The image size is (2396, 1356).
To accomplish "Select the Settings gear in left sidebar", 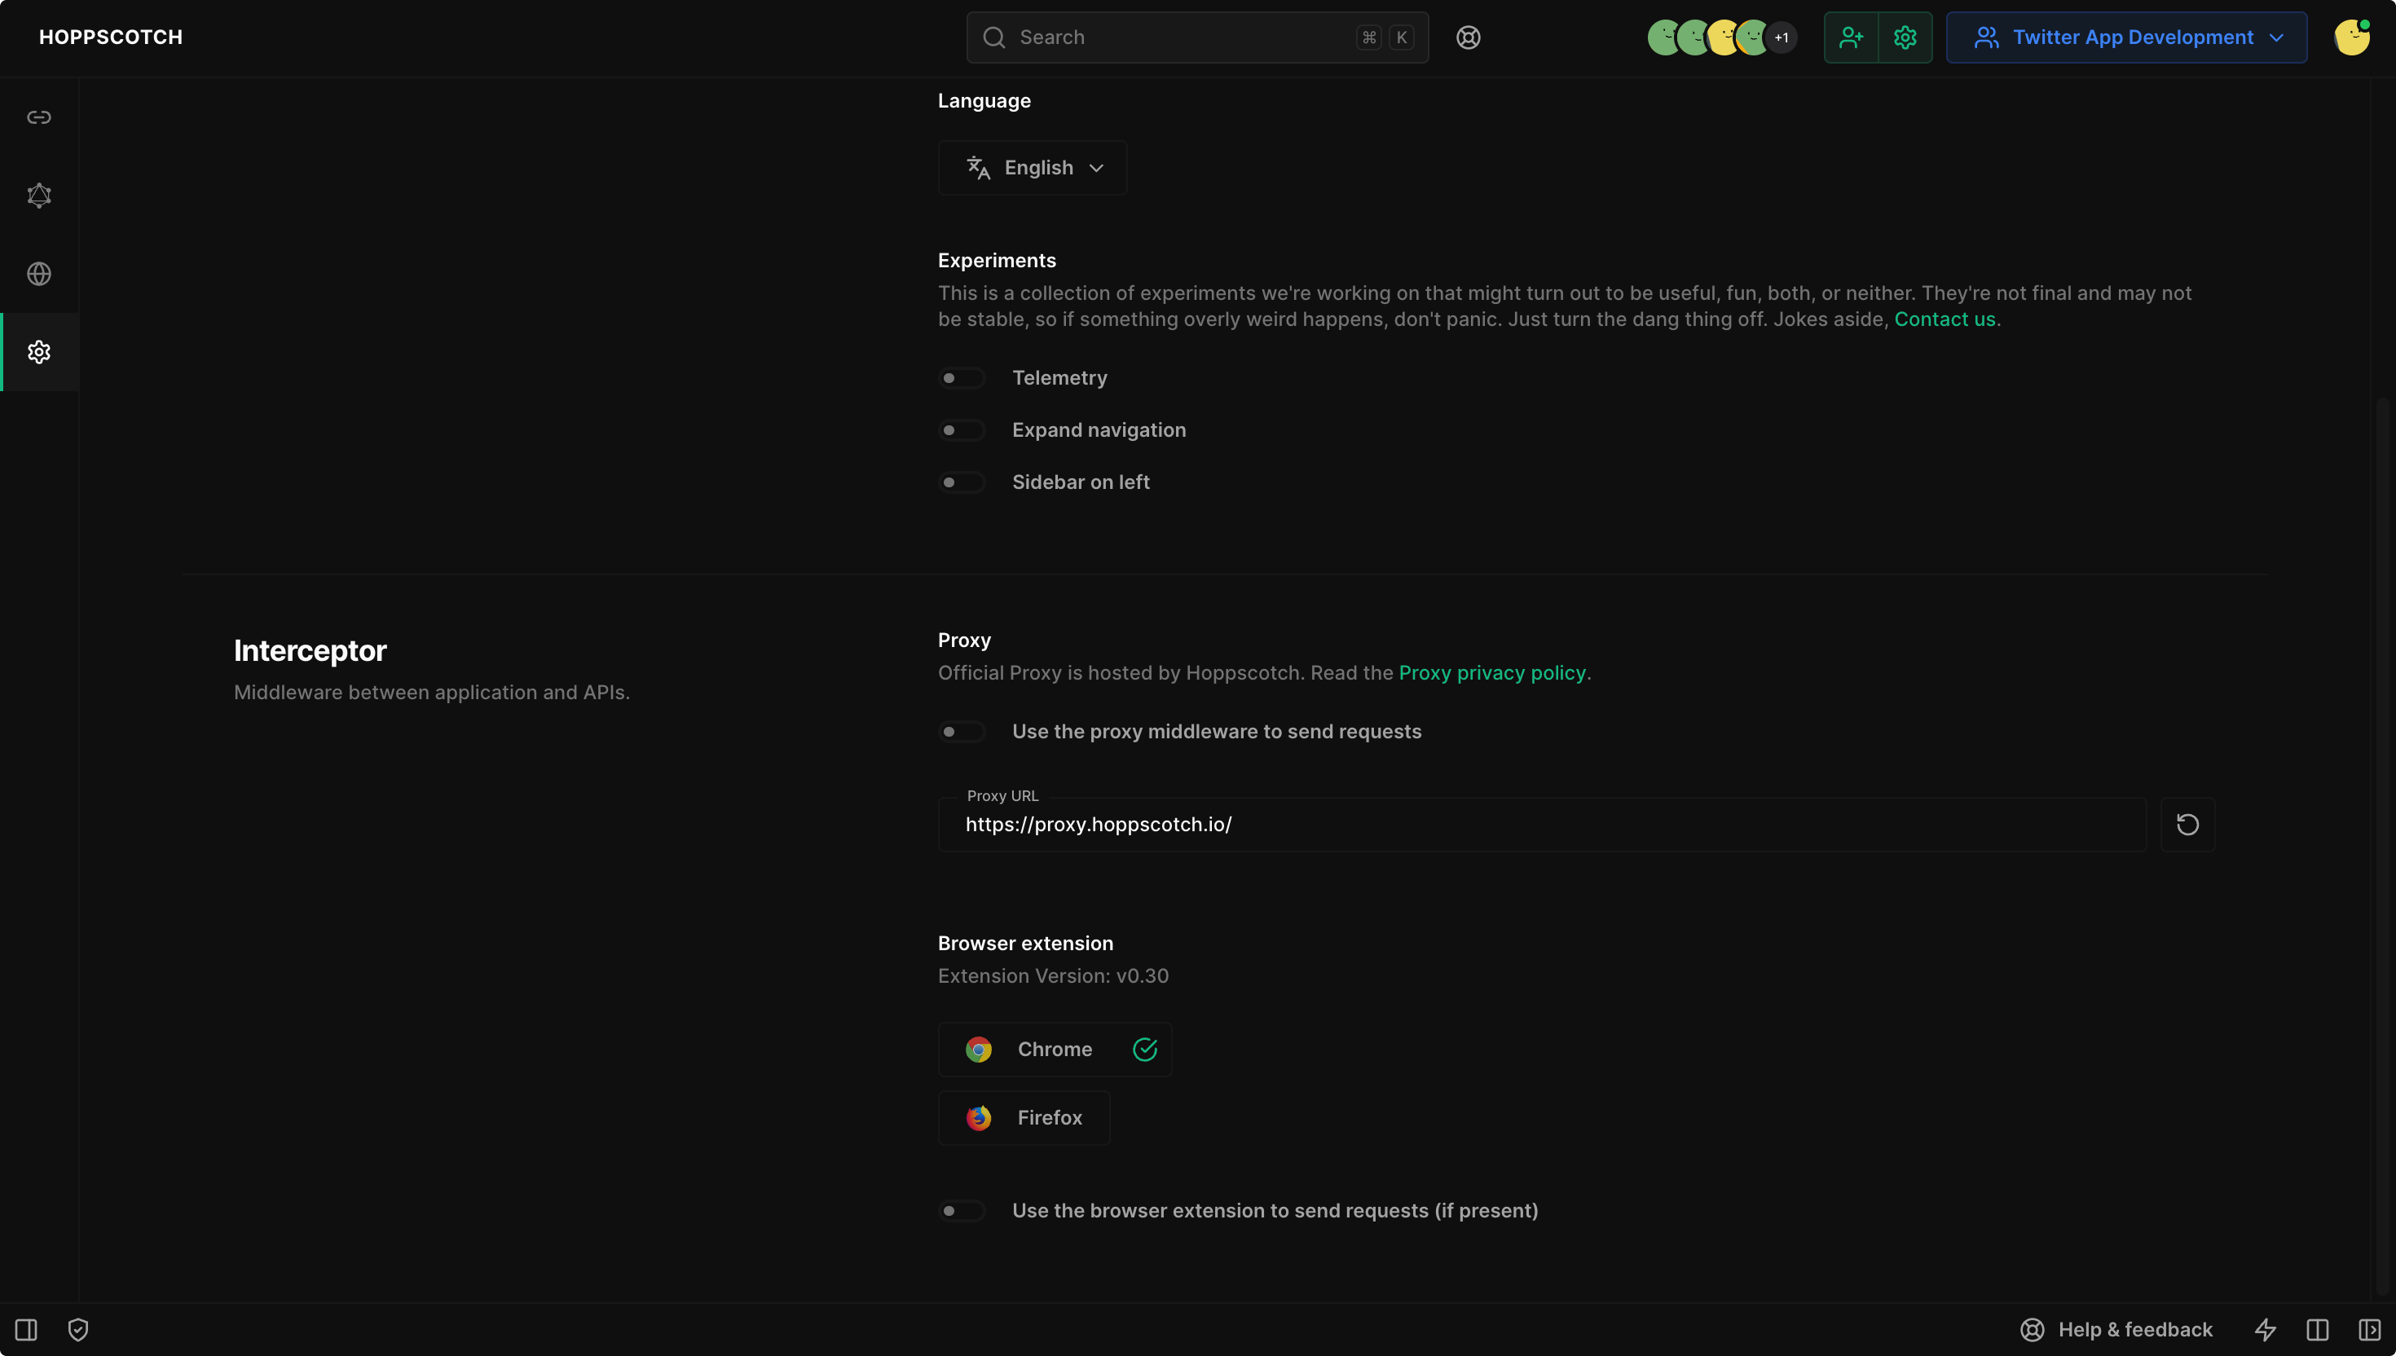I will (39, 352).
